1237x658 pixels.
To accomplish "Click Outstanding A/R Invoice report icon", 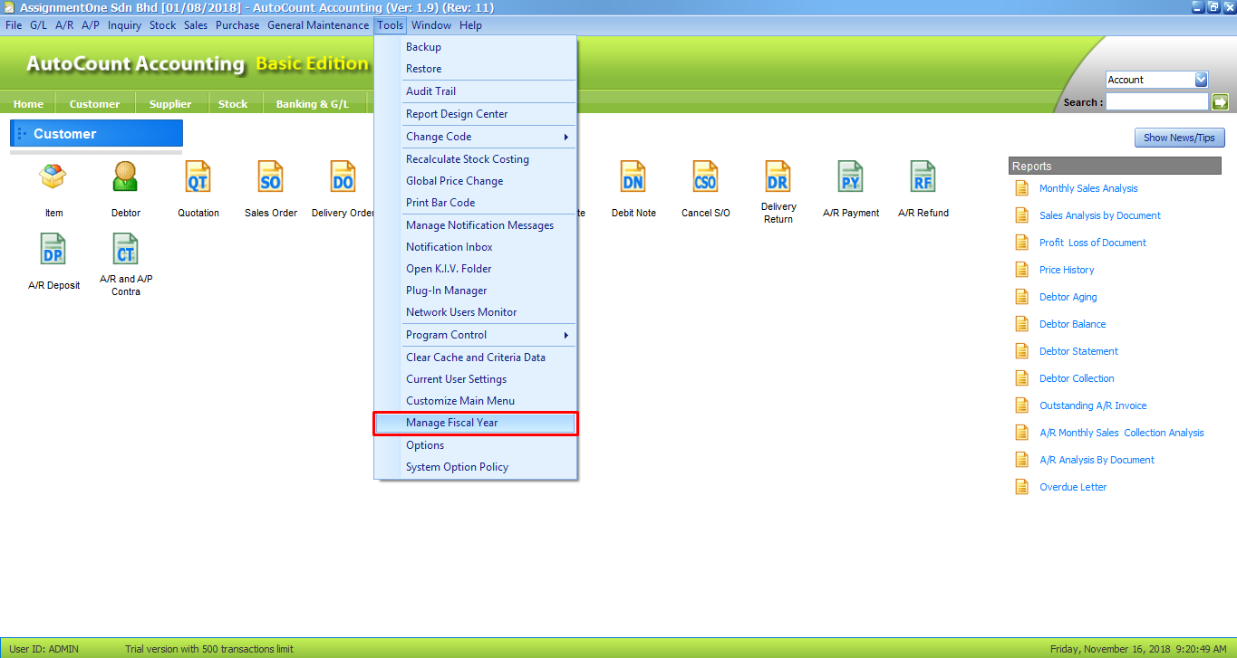I will 1021,405.
